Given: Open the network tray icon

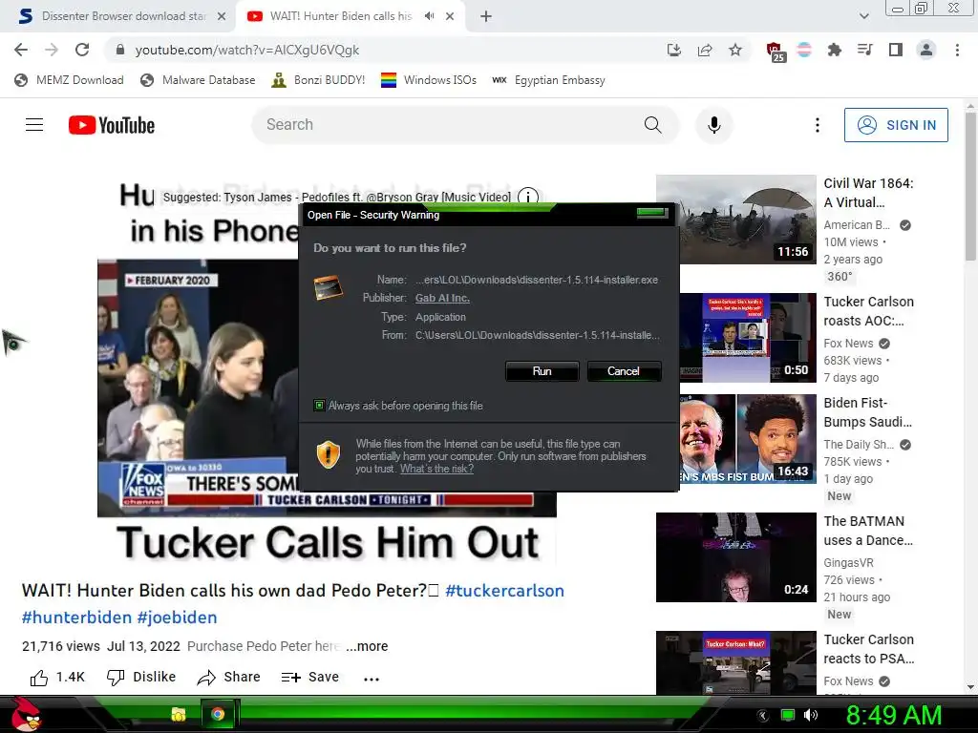Looking at the screenshot, I should pyautogui.click(x=788, y=715).
